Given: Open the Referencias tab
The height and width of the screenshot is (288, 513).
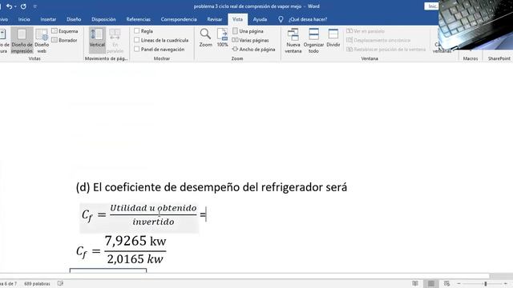Looking at the screenshot, I should [138, 19].
